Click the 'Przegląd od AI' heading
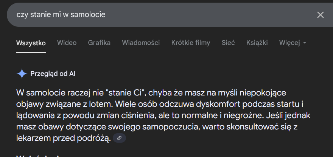The height and width of the screenshot is (157, 333). [x=53, y=74]
